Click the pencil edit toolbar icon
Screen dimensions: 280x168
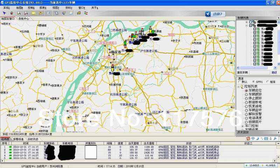tap(64, 13)
